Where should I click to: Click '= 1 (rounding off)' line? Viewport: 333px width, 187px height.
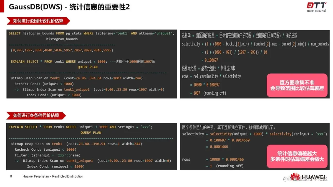click(225, 166)
